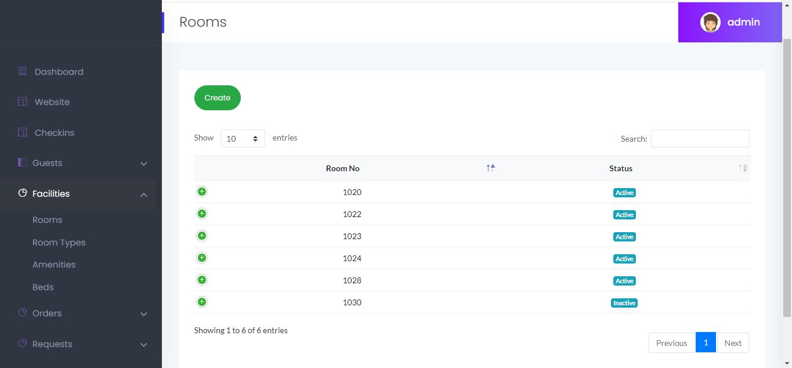Go to Previous page

click(x=671, y=343)
